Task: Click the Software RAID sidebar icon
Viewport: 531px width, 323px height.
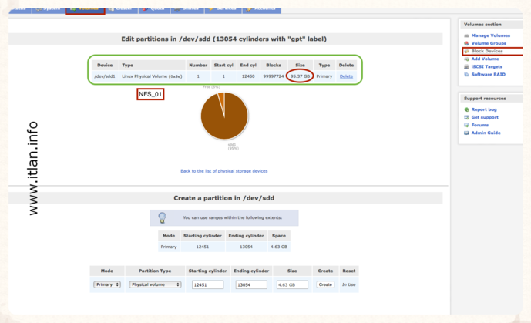Action: tap(466, 74)
